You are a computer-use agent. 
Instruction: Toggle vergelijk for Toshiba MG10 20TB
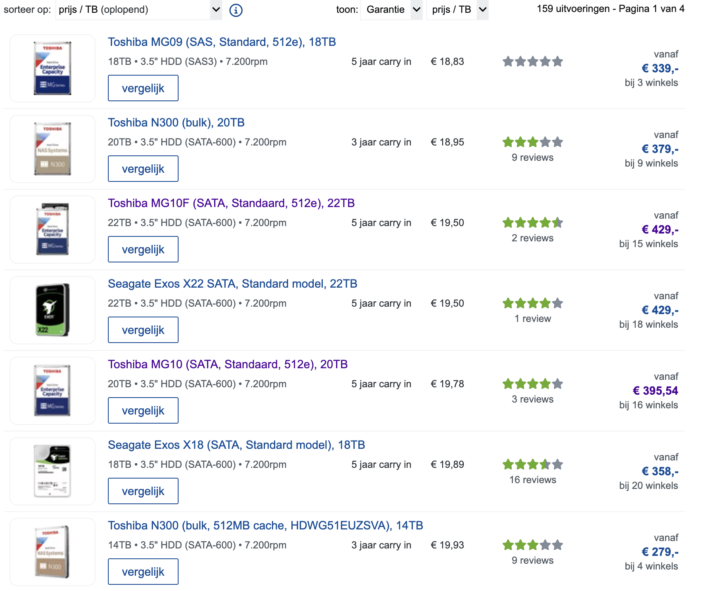pyautogui.click(x=143, y=410)
